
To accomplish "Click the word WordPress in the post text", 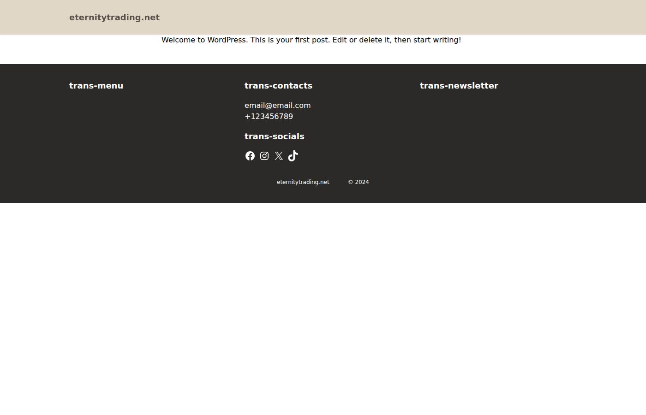I will [227, 40].
